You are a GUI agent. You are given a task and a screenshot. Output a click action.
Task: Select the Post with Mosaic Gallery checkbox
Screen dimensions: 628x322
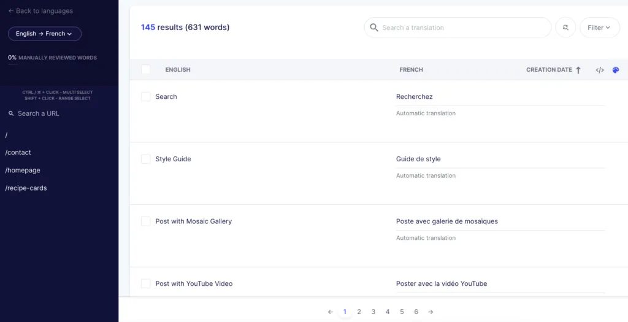pyautogui.click(x=146, y=221)
